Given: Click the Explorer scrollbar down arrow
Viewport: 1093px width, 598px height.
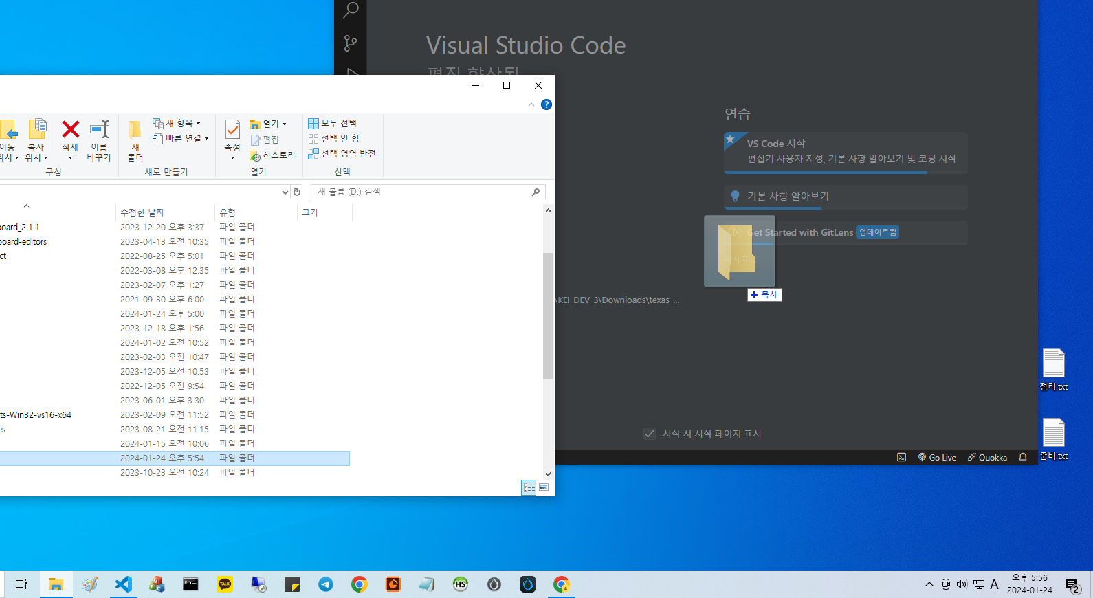Looking at the screenshot, I should [x=548, y=474].
